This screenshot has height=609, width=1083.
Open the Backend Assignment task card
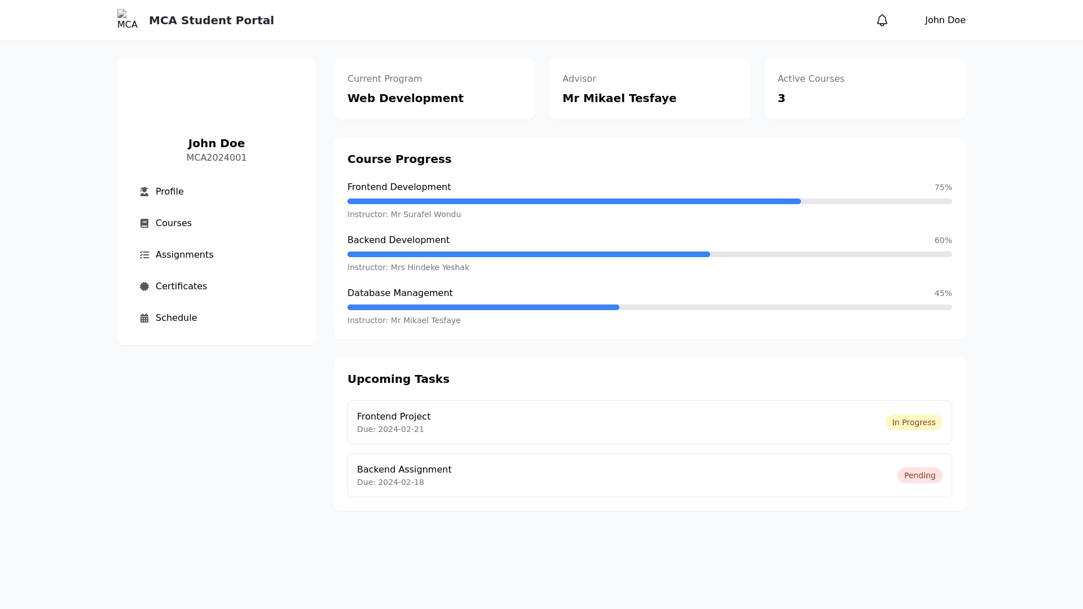coord(620,475)
